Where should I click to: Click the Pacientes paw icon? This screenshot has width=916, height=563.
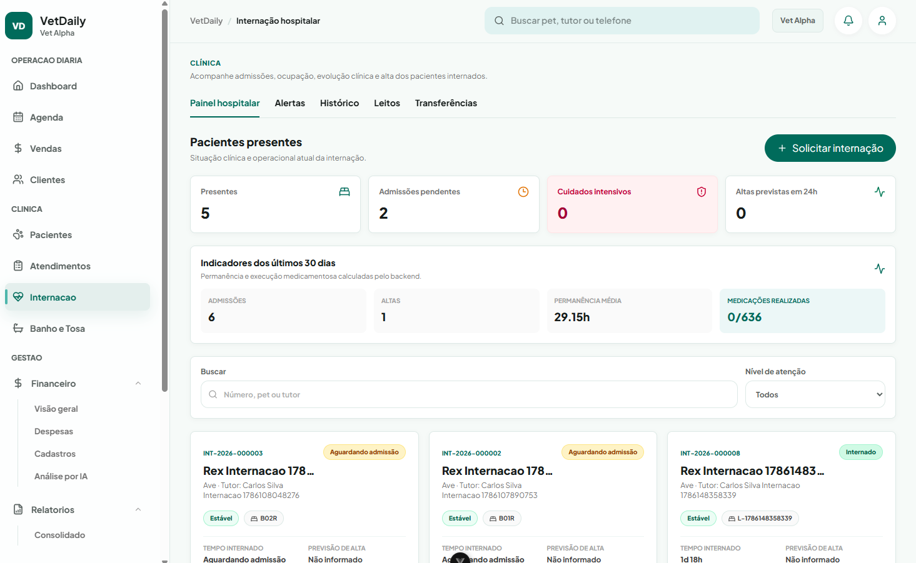18,234
